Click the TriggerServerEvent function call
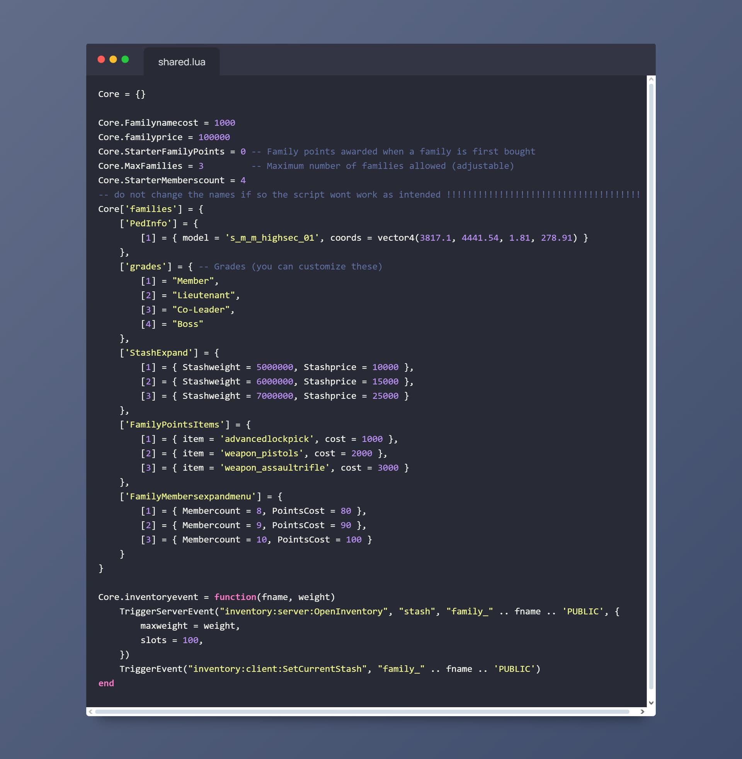This screenshot has height=759, width=742. pyautogui.click(x=167, y=611)
